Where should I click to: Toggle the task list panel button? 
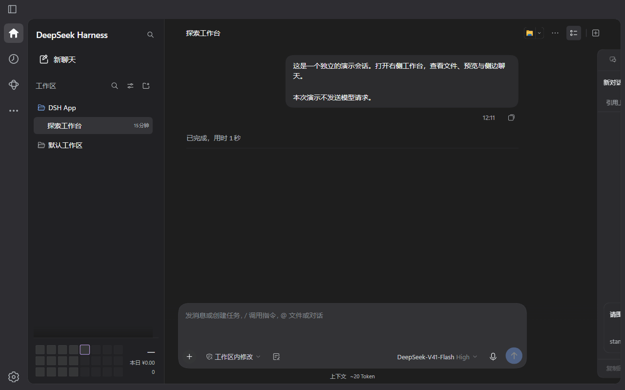pos(574,33)
